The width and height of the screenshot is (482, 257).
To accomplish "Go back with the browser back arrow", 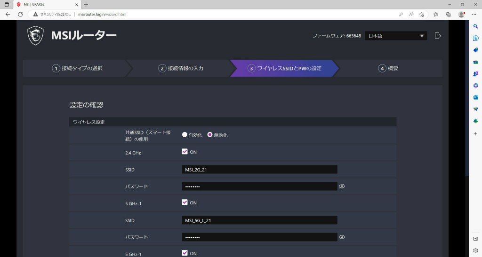I will (8, 15).
